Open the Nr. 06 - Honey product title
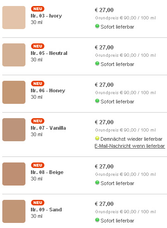Image resolution: width=167 pixels, height=228 pixels. 48,90
